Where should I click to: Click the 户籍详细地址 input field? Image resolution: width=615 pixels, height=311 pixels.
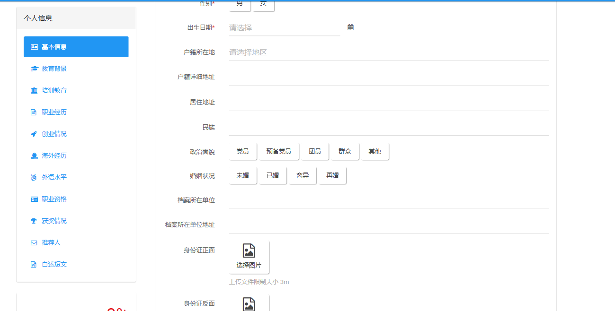point(389,77)
